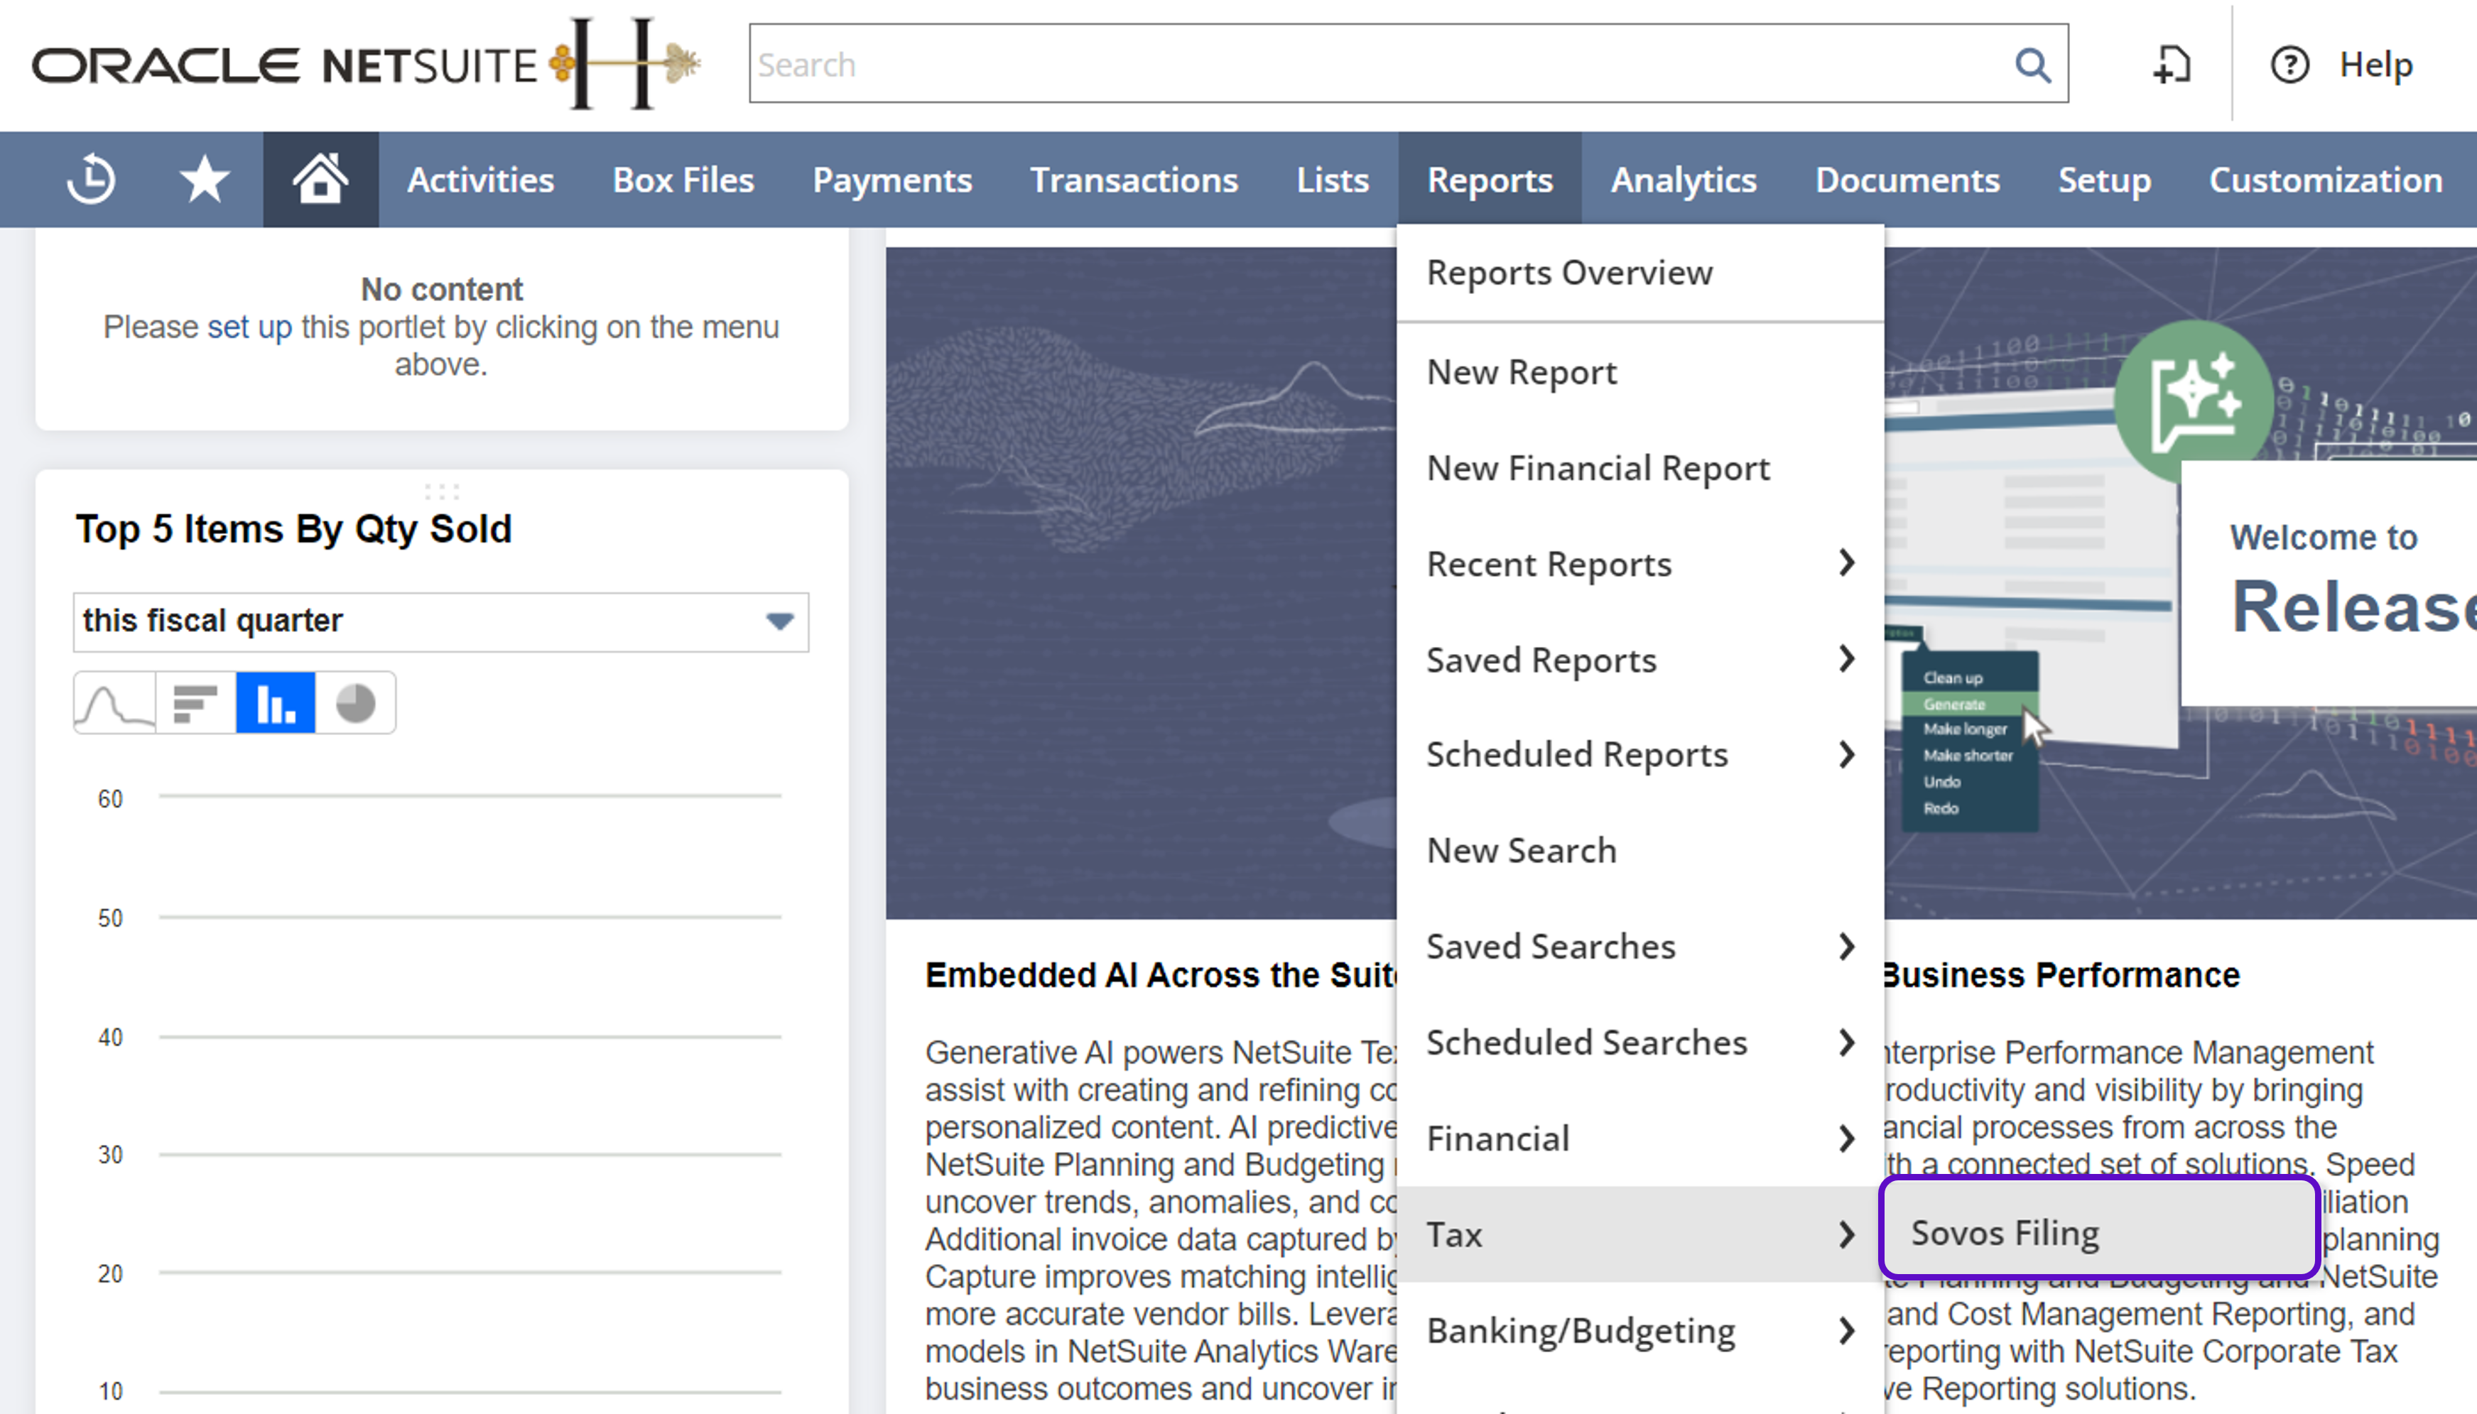
Task: Click the 'set up' portlet link
Action: tap(249, 327)
